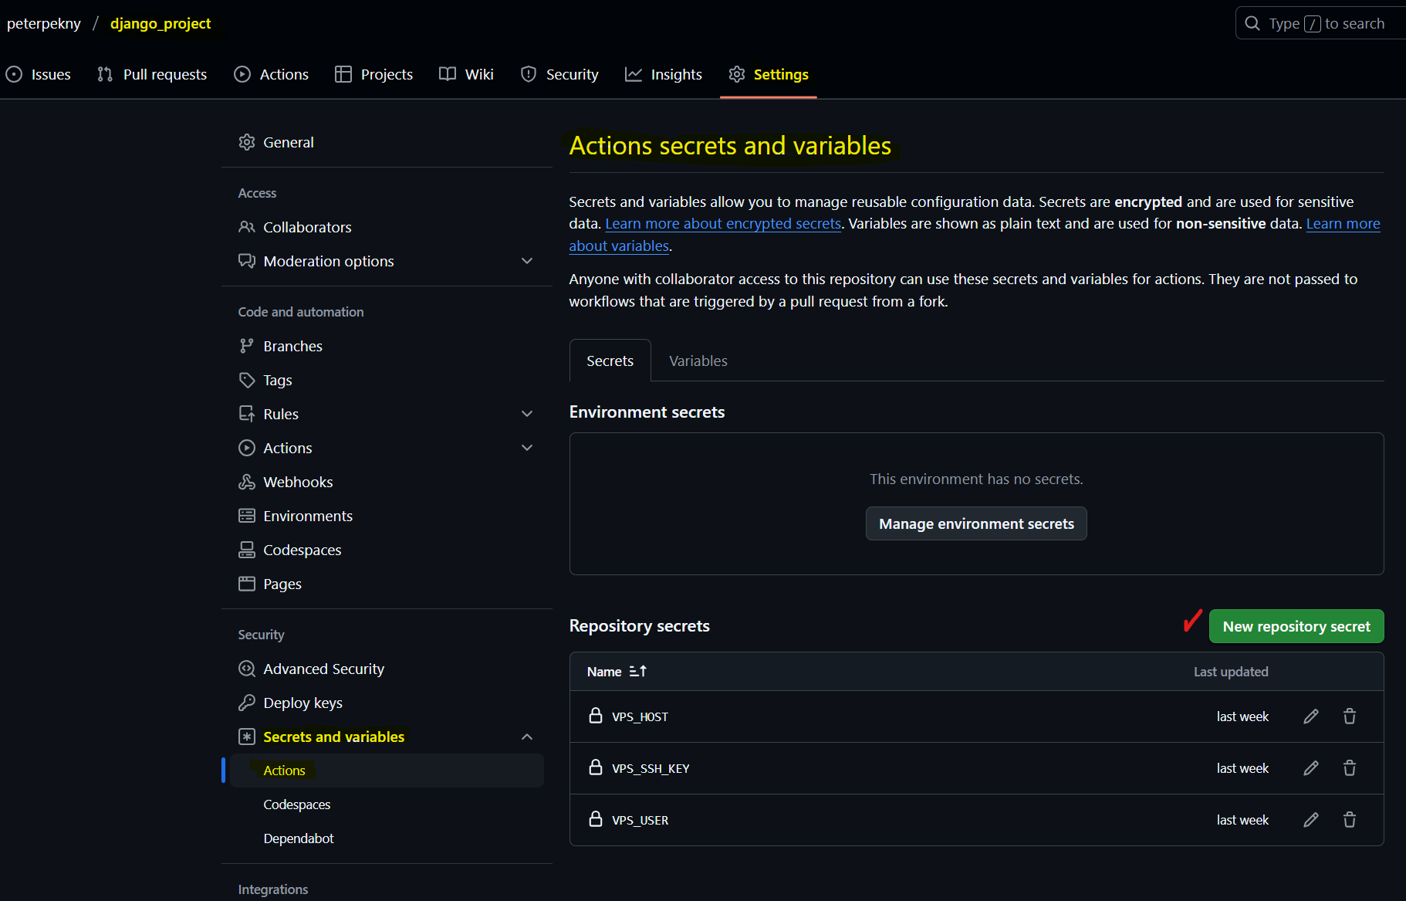Click New repository secret button

(1296, 626)
